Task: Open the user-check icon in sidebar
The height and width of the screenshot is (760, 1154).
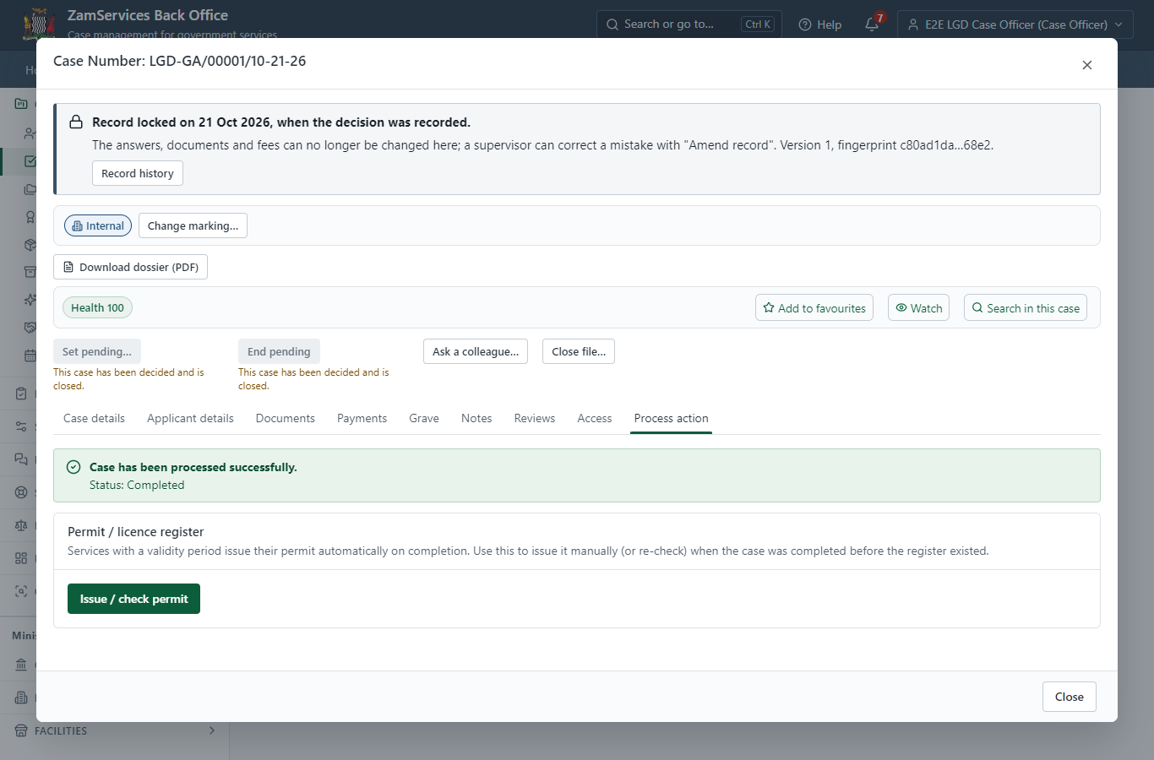Action: (30, 133)
